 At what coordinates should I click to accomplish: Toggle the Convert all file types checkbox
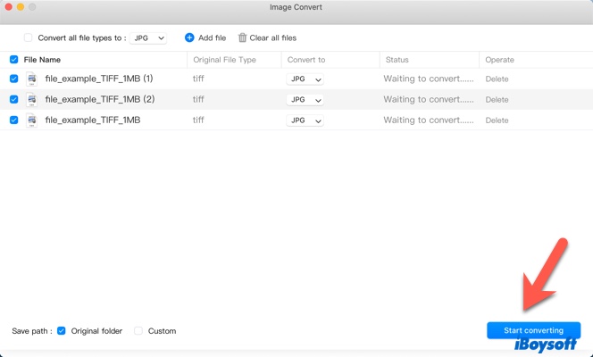point(29,38)
